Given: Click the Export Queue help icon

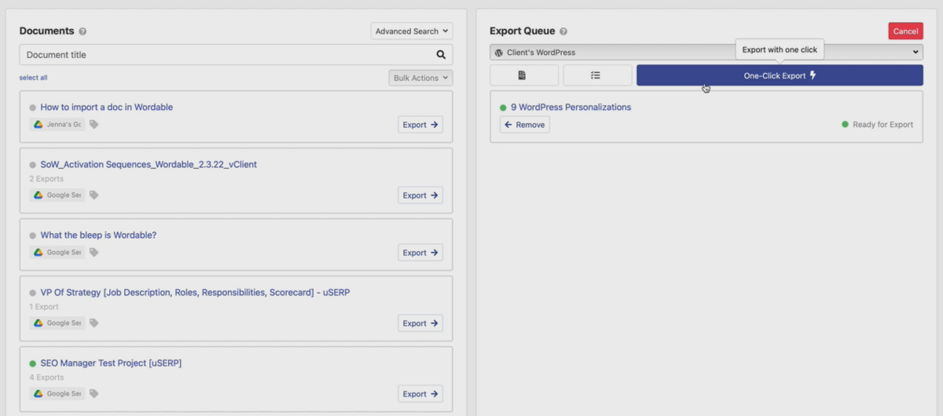Looking at the screenshot, I should [563, 31].
